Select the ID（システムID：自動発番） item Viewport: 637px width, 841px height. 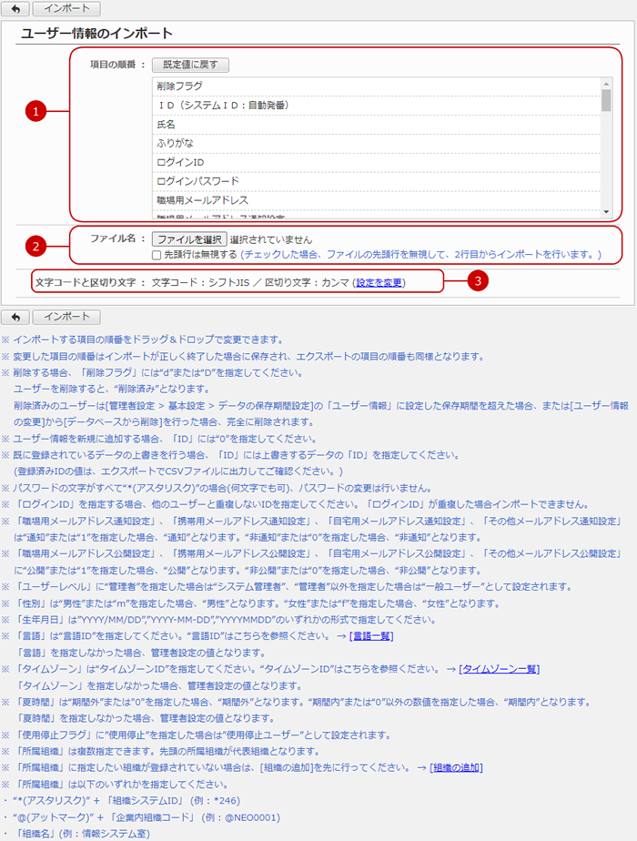pyautogui.click(x=377, y=106)
